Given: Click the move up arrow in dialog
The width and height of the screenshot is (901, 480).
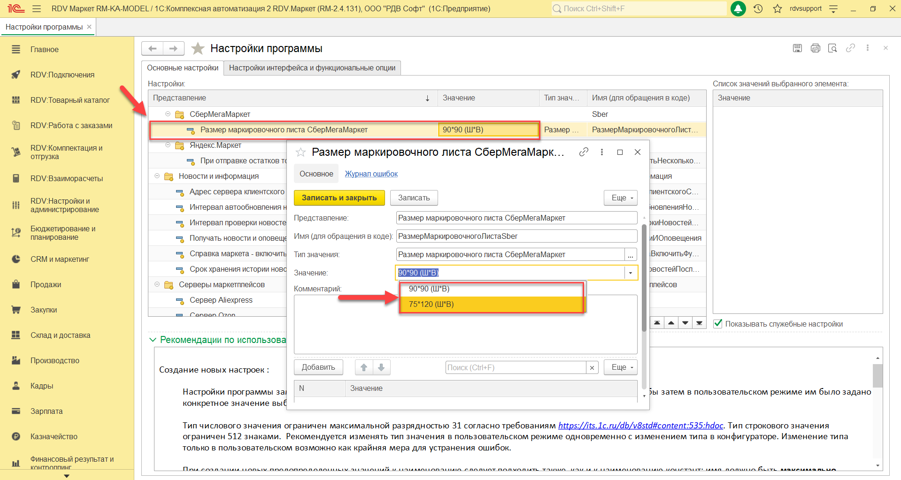Looking at the screenshot, I should 364,367.
